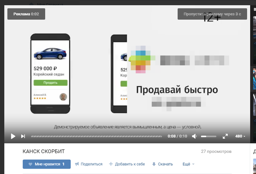256x174 pixels.
Task: Enter fullscreen mode
Action: point(225,136)
